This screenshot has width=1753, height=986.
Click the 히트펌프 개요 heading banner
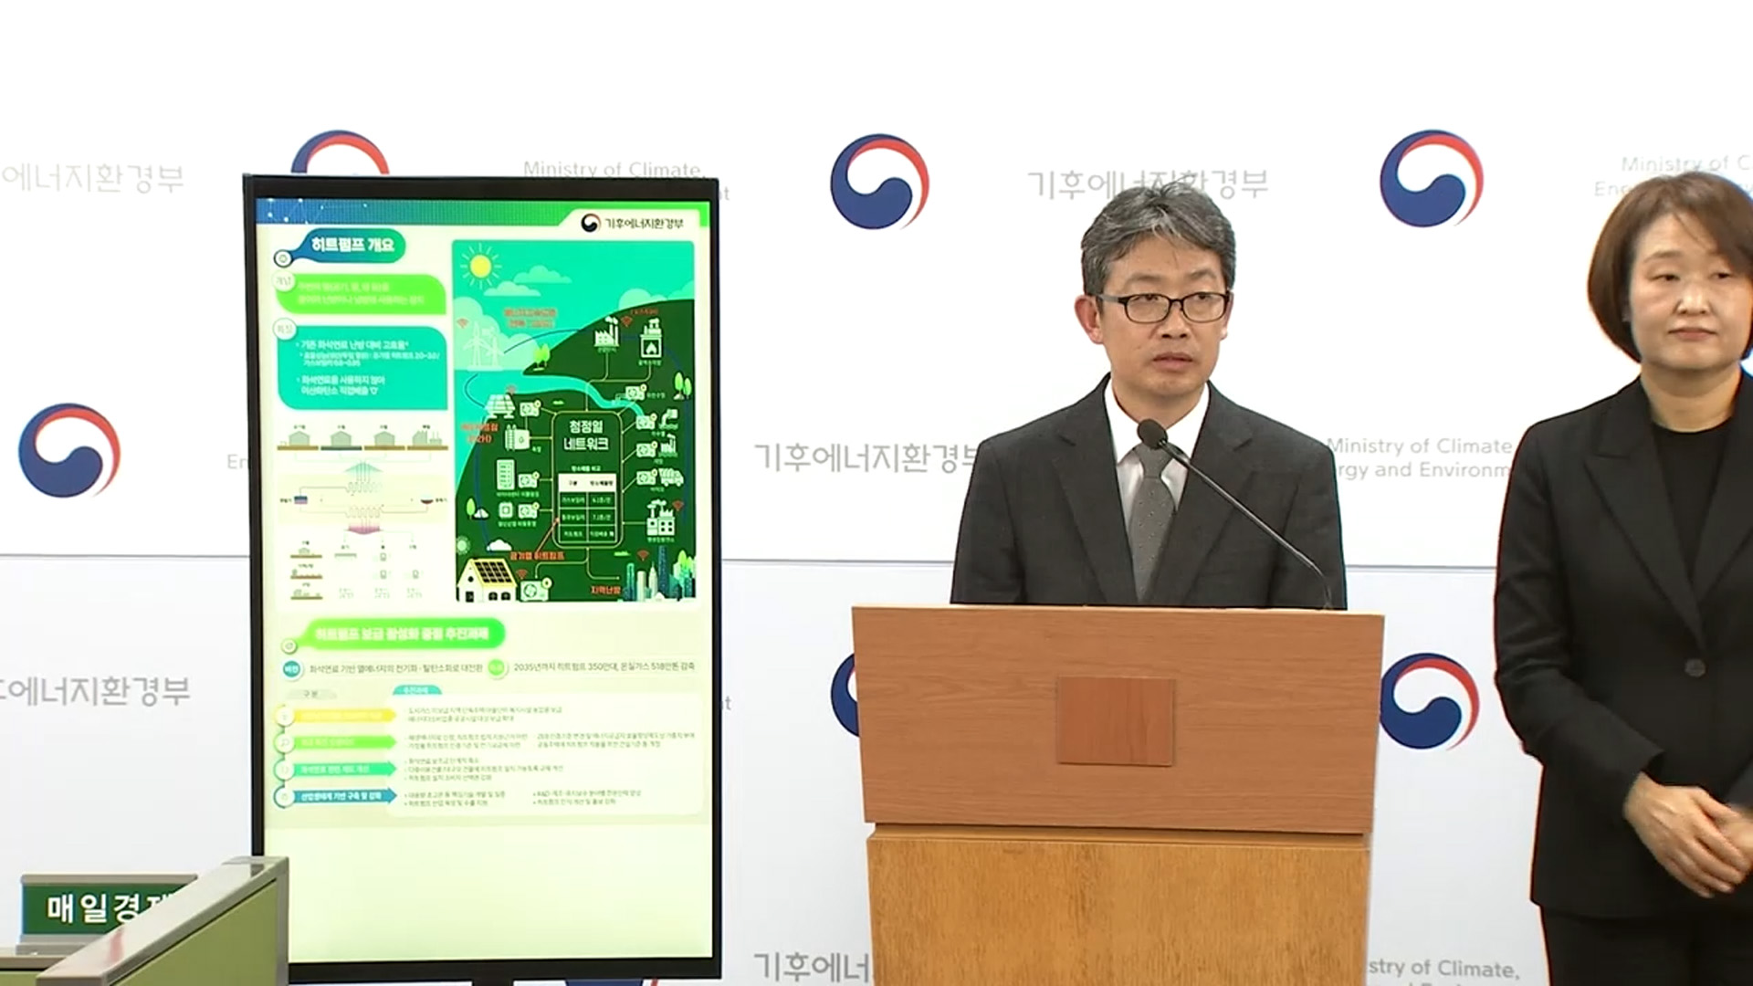[x=352, y=246]
